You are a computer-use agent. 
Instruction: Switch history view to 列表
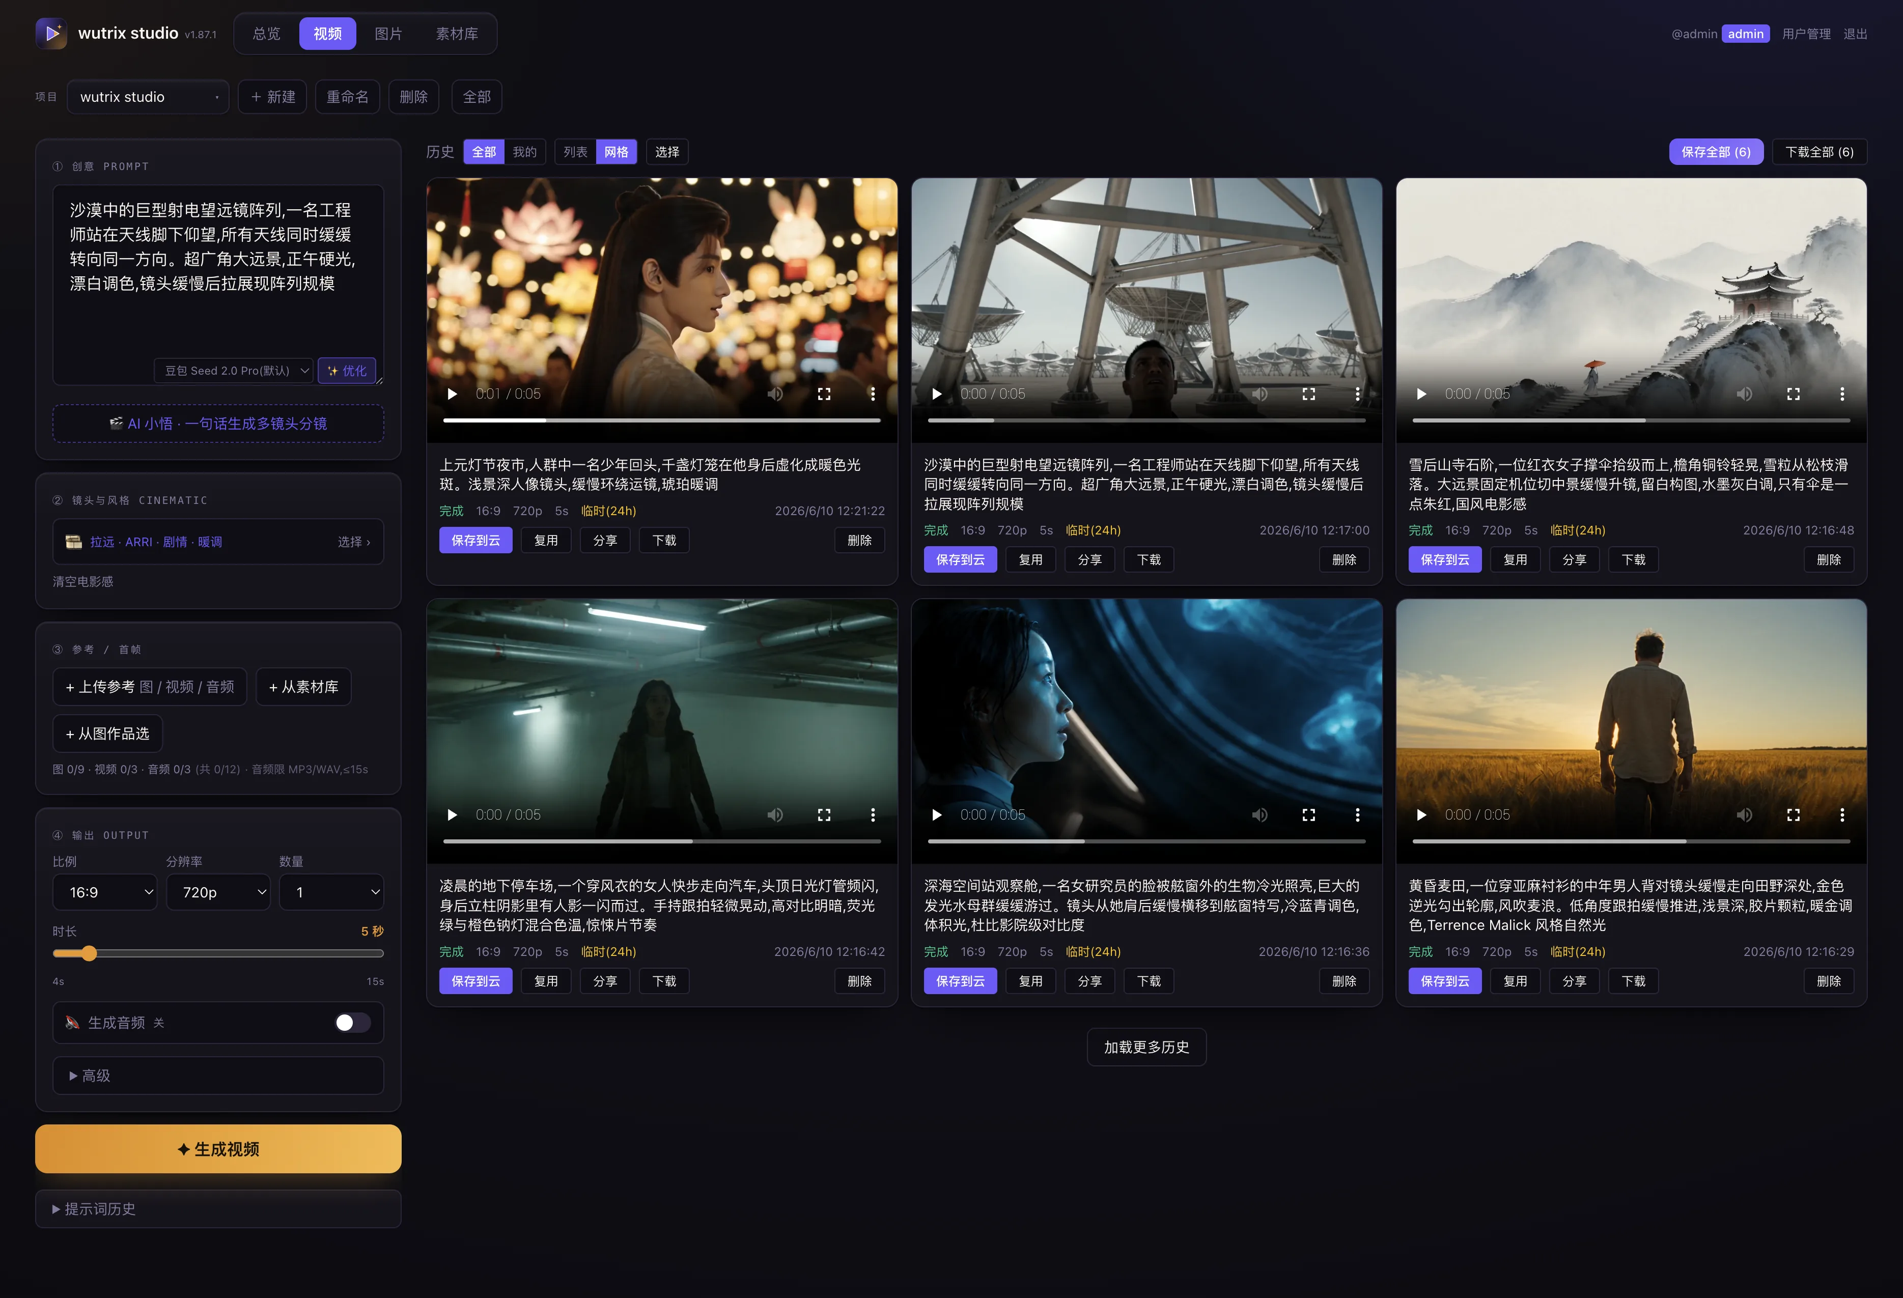coord(576,152)
